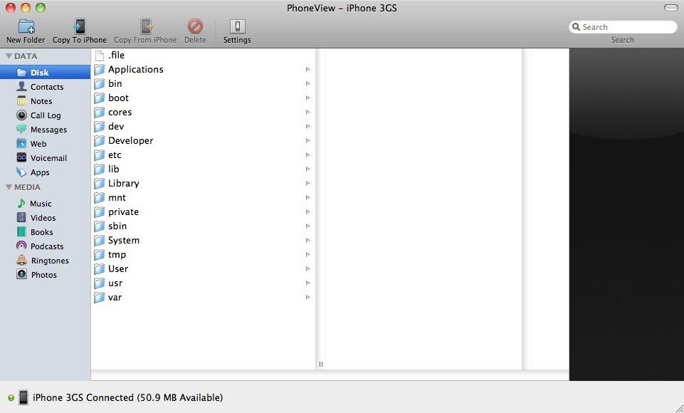Expand the bin folder arrow

pyautogui.click(x=308, y=84)
